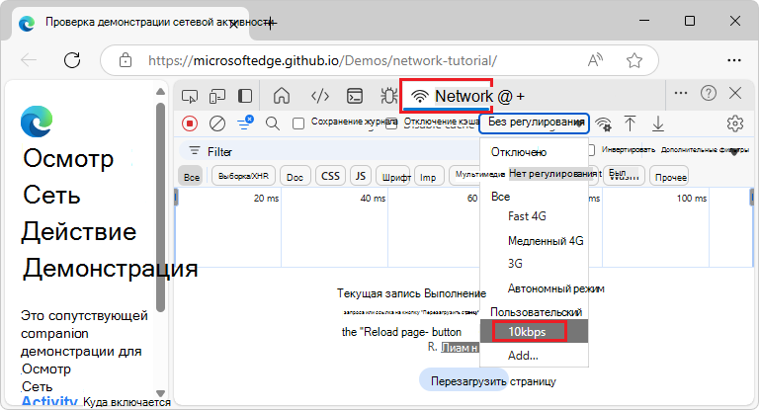Image resolution: width=759 pixels, height=410 pixels.
Task: Open browser settings and more menu
Action: [734, 60]
